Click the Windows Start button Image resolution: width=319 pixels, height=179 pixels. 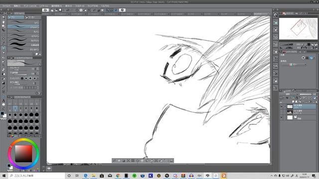(4, 176)
